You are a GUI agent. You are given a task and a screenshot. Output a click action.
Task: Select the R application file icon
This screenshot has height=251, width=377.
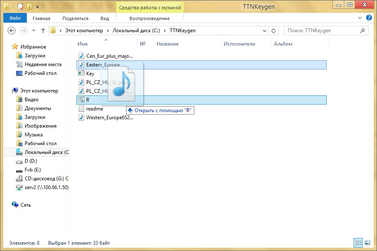(x=81, y=100)
